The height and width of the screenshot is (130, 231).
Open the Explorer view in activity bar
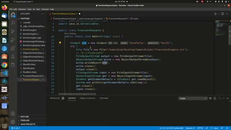[x=13, y=15]
